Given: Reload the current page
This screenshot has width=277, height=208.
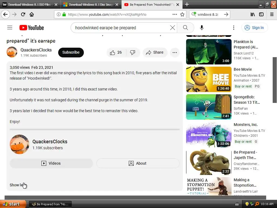Looking at the screenshot, I should click(x=23, y=14).
